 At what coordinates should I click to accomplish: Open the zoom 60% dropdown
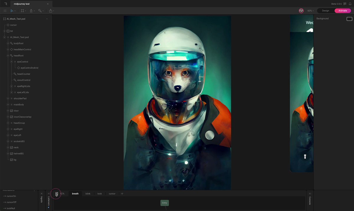click(x=310, y=11)
